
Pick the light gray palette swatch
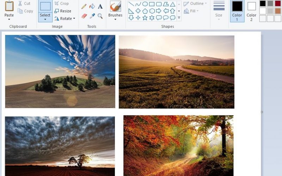point(270,11)
